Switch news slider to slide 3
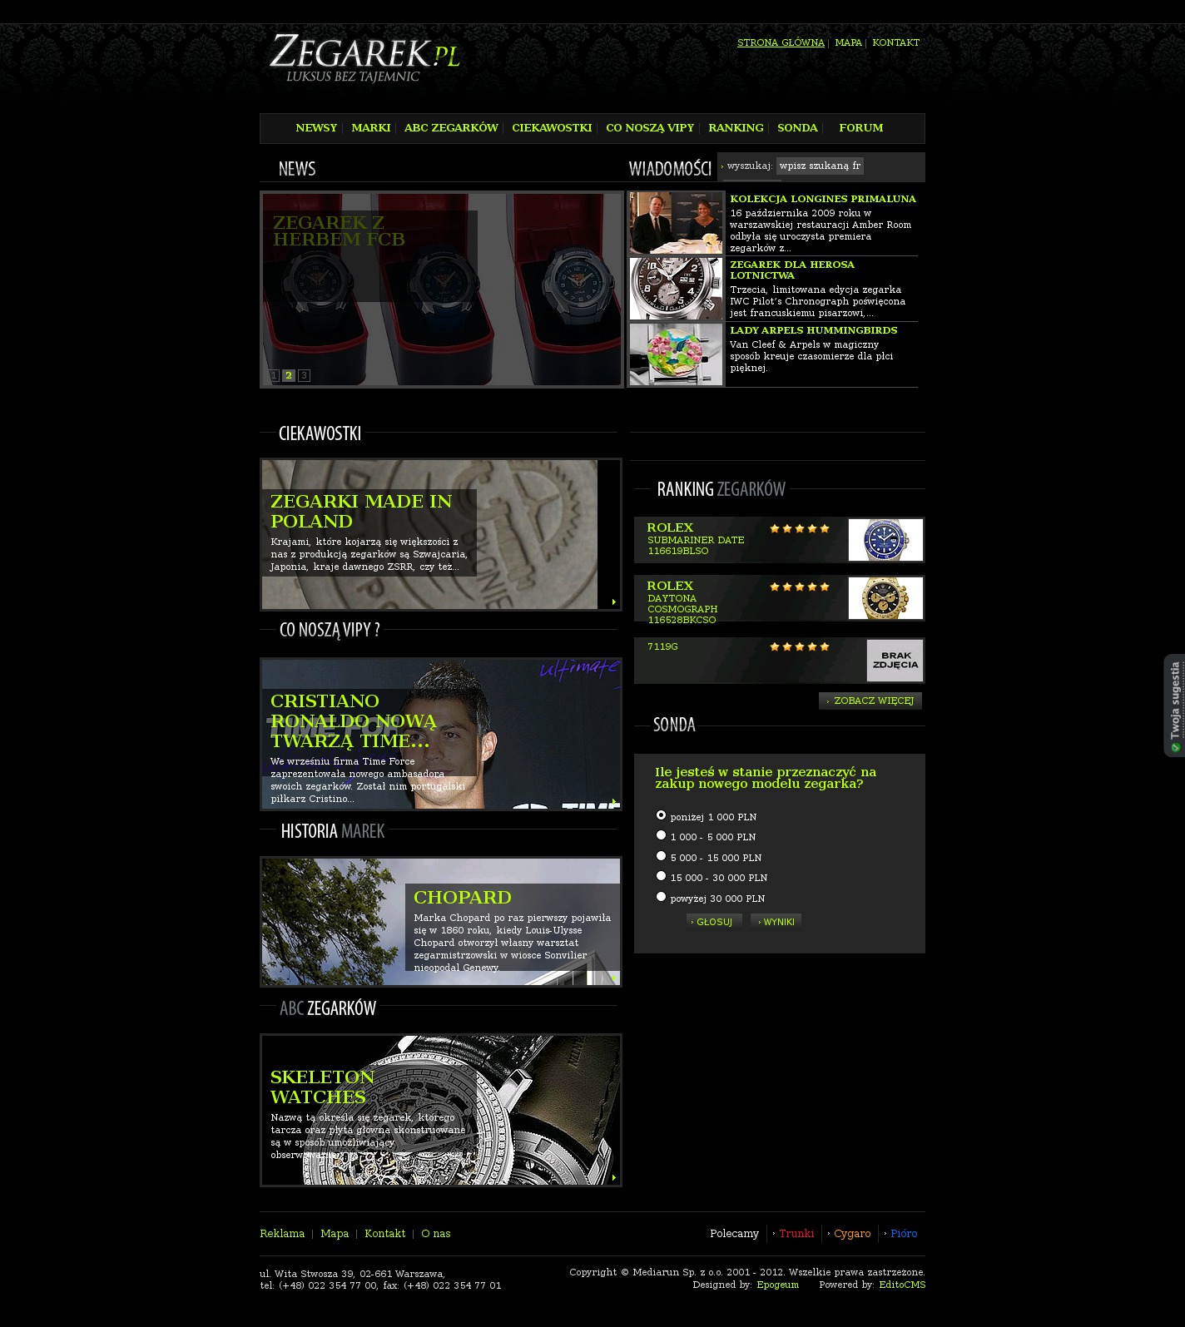 pos(304,375)
